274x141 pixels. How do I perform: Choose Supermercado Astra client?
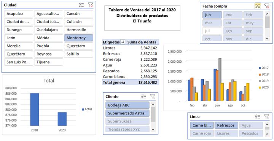click(127, 113)
